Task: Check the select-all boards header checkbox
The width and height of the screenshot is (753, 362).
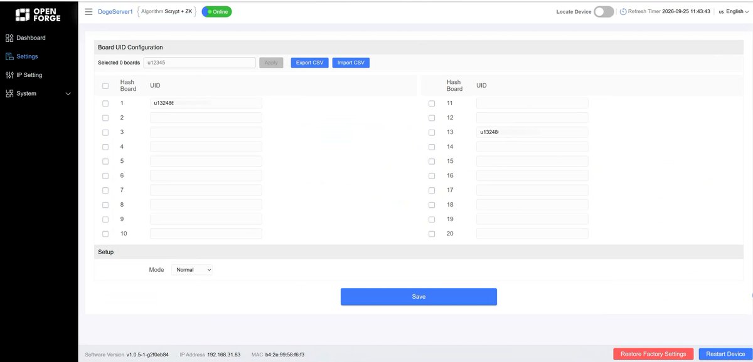Action: (x=105, y=86)
